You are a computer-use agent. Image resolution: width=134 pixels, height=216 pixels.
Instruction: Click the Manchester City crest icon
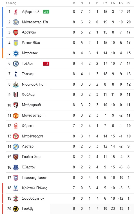pyautogui.click(x=16, y=22)
